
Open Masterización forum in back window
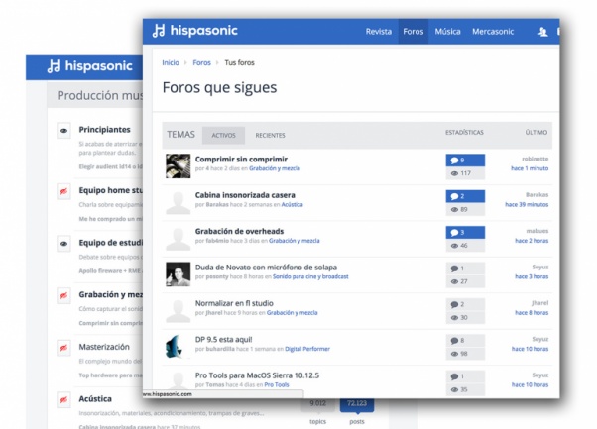(x=104, y=347)
